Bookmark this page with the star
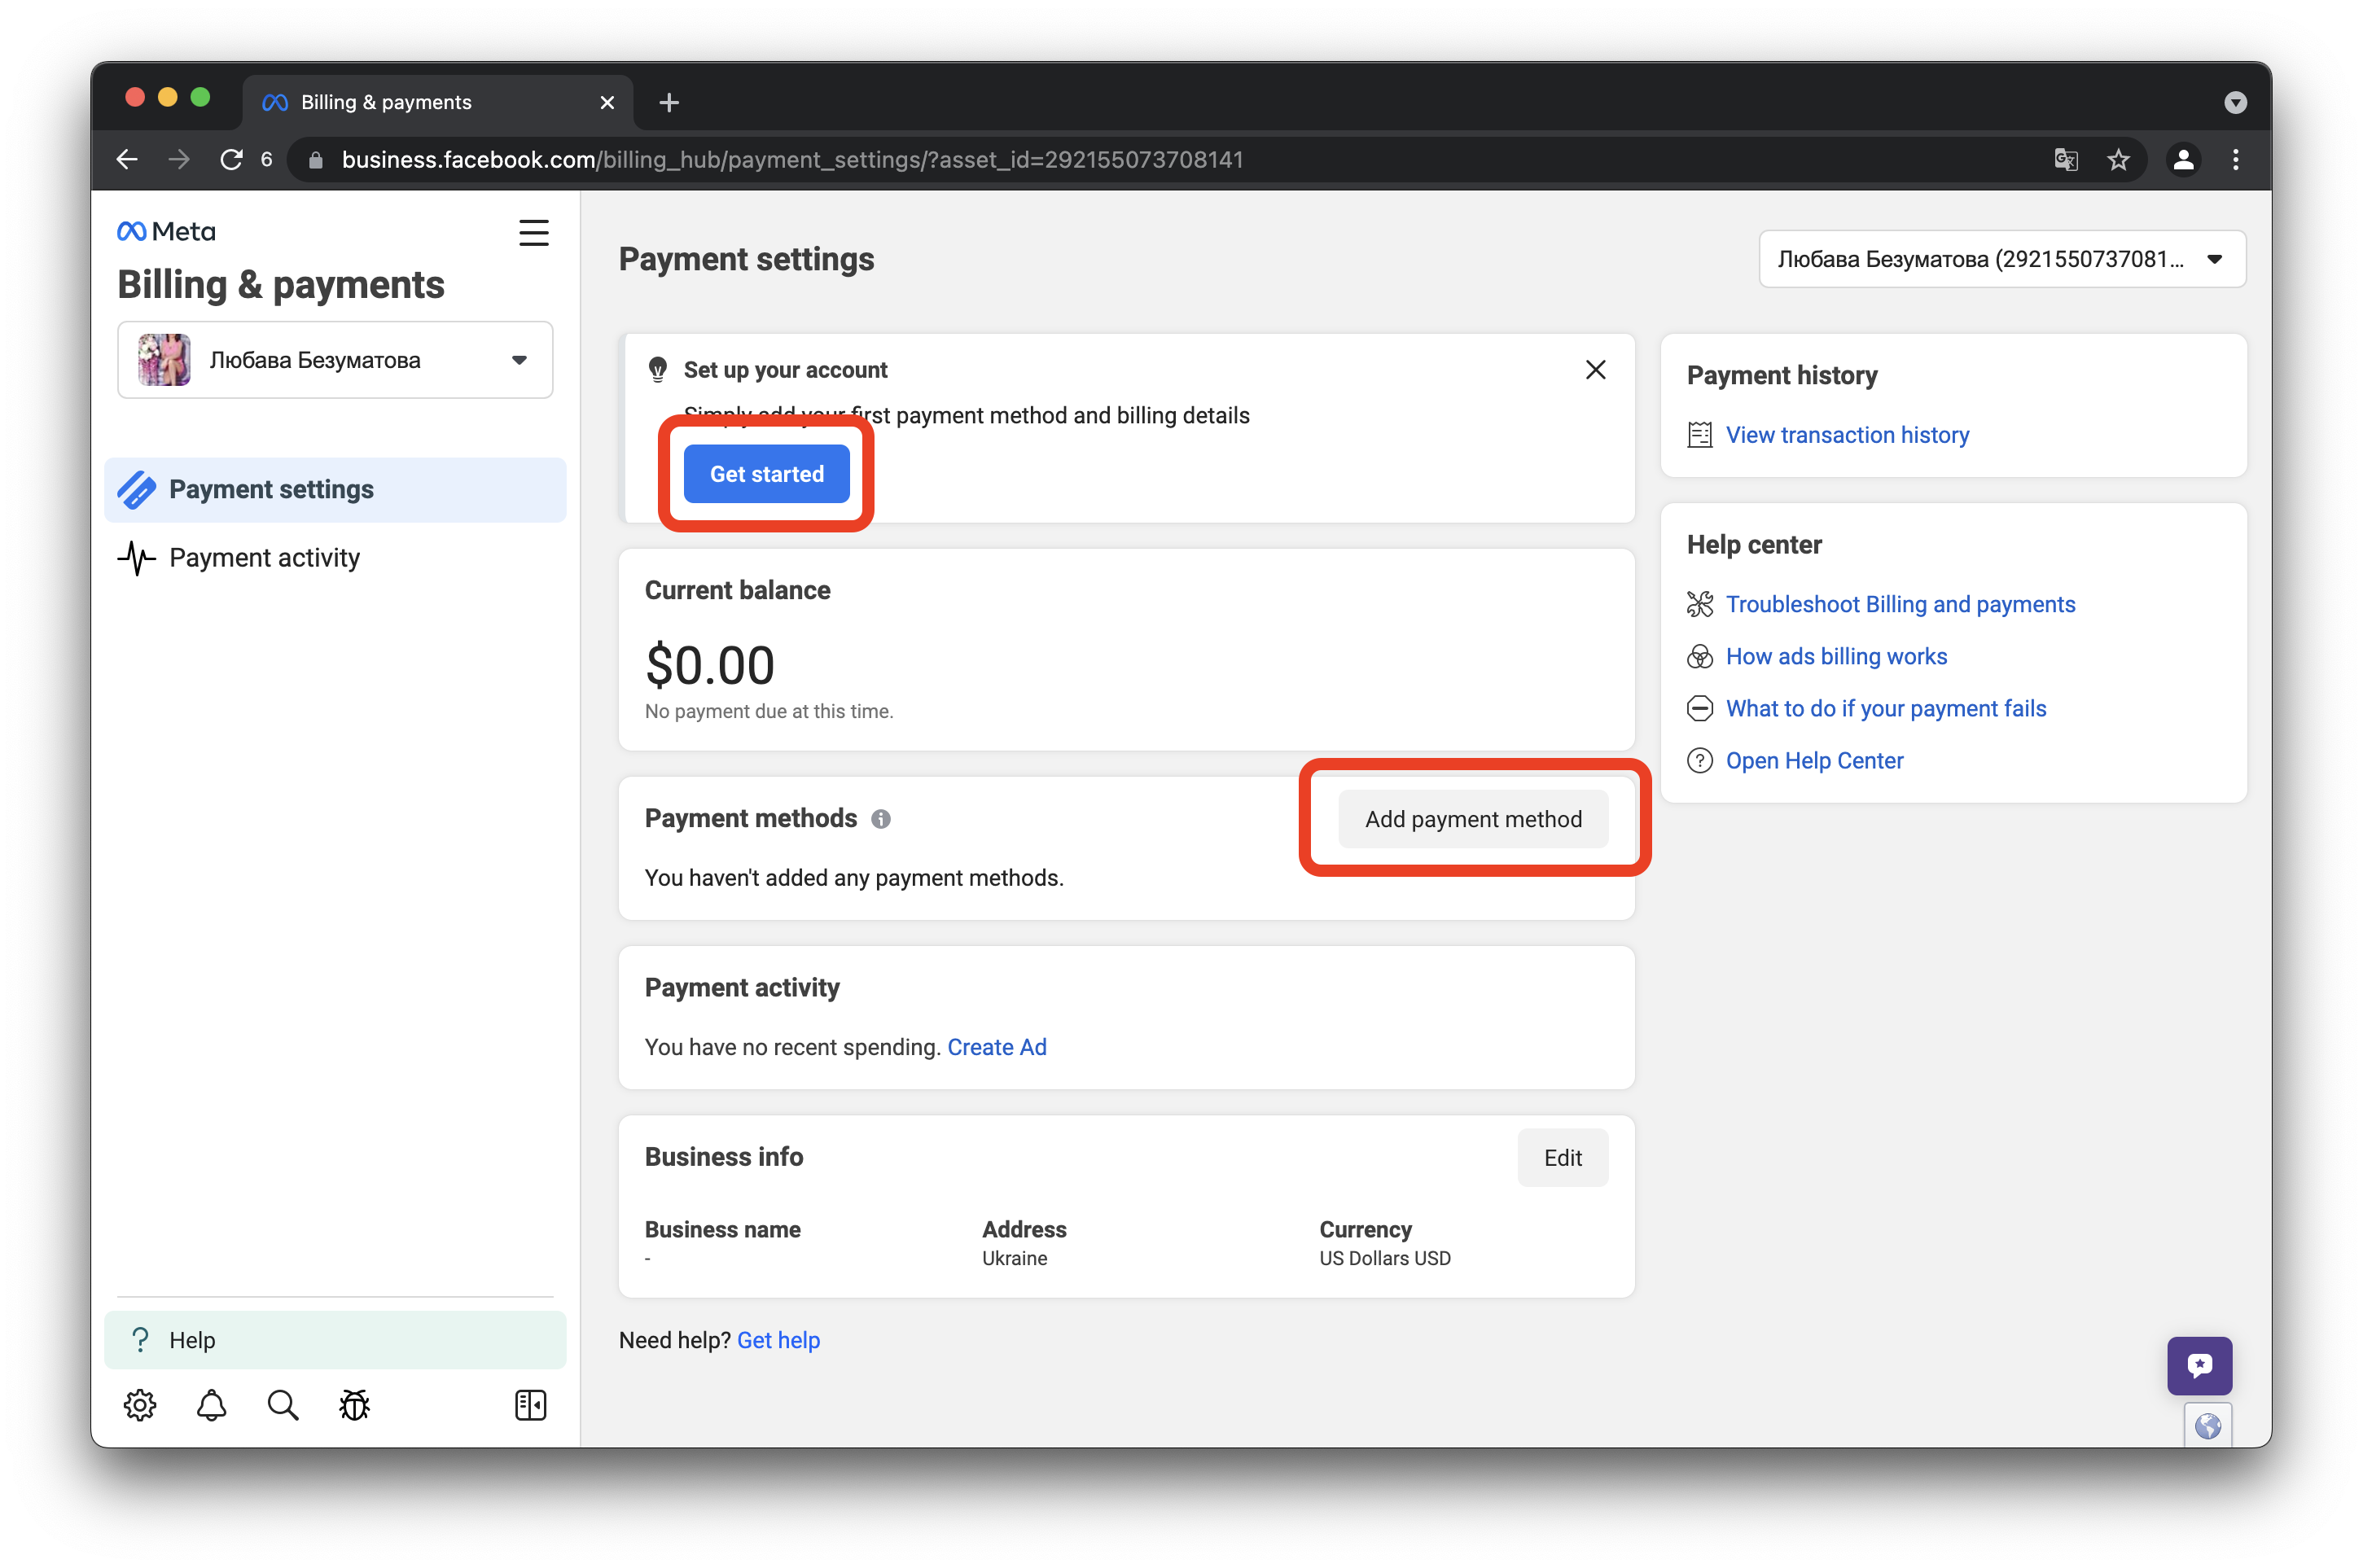2363x1568 pixels. point(2118,159)
